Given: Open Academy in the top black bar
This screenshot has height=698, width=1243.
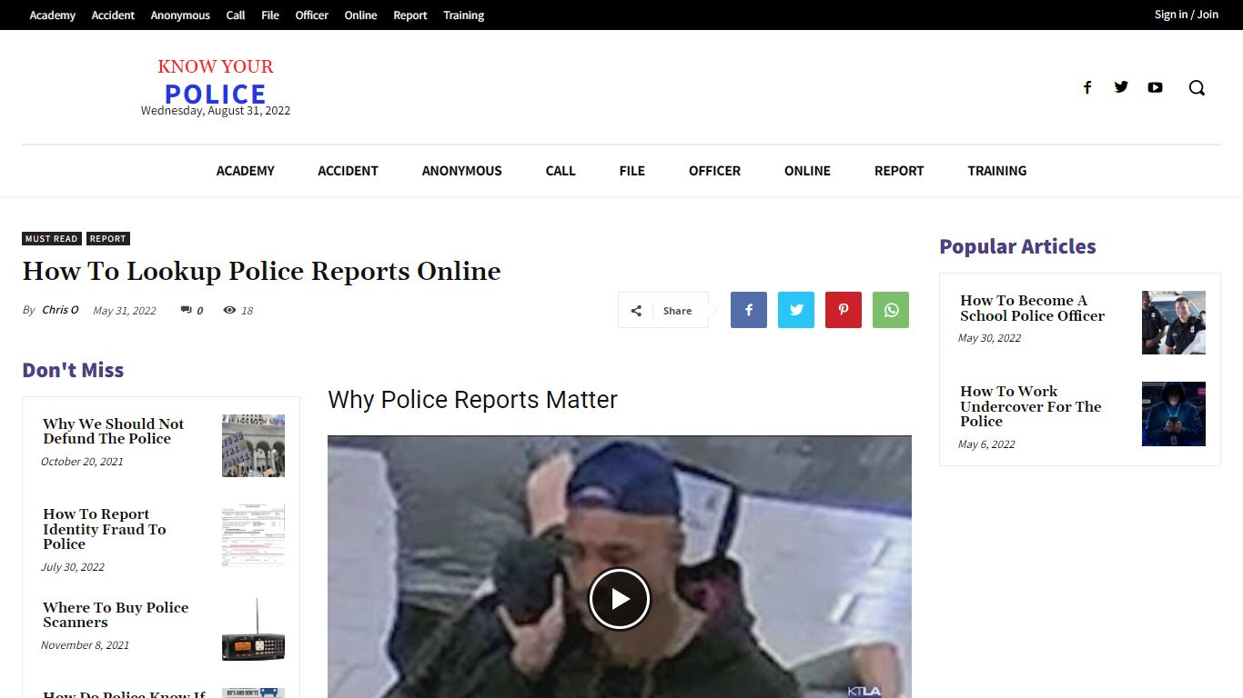Looking at the screenshot, I should (53, 15).
